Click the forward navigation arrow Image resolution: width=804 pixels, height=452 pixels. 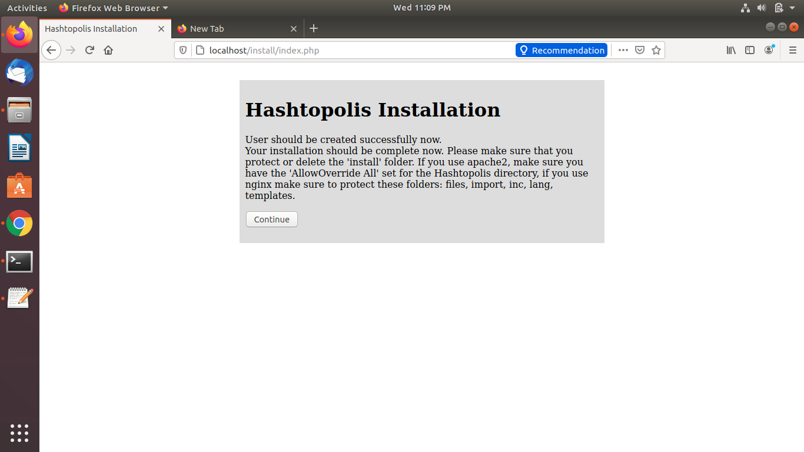pyautogui.click(x=71, y=50)
